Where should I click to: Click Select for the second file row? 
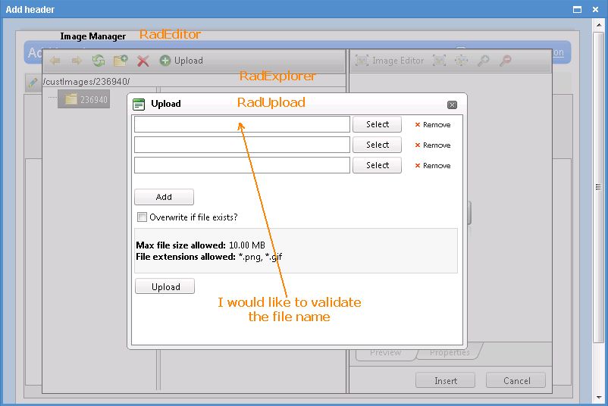pos(377,145)
